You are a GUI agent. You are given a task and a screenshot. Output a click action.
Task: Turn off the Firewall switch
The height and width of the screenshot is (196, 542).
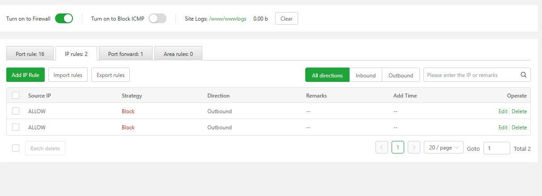tap(64, 19)
